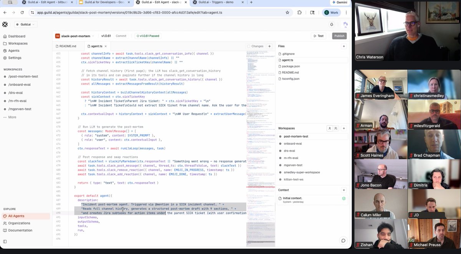461x254 pixels.
Task: Open a new browser tab with plus
Action: coord(251,2)
